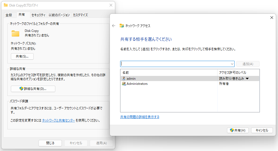Click the Disk Copy folder name text

pos(32,31)
